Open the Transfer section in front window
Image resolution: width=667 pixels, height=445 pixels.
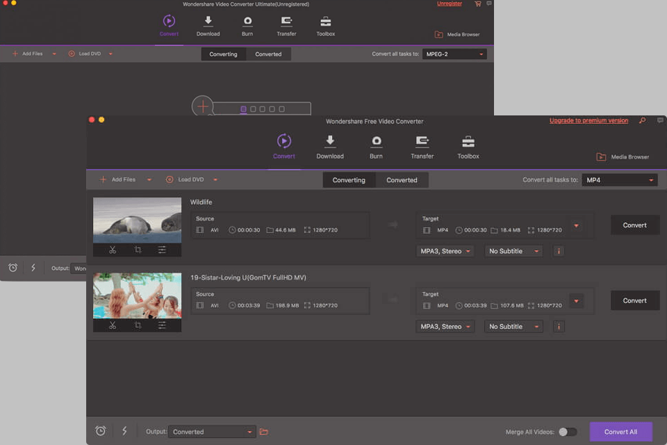tap(422, 147)
